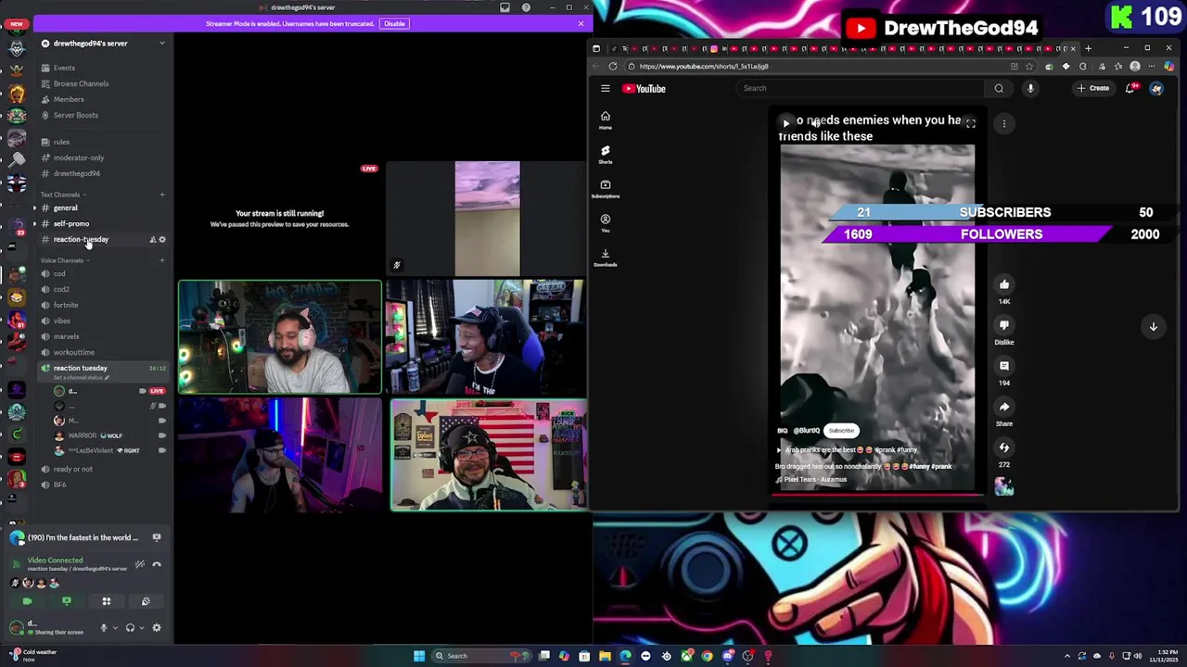Image resolution: width=1187 pixels, height=667 pixels.
Task: Like the YouTube short
Action: (x=1004, y=285)
